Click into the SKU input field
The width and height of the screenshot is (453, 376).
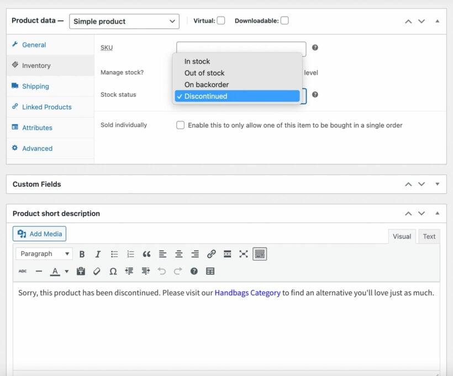(x=241, y=47)
